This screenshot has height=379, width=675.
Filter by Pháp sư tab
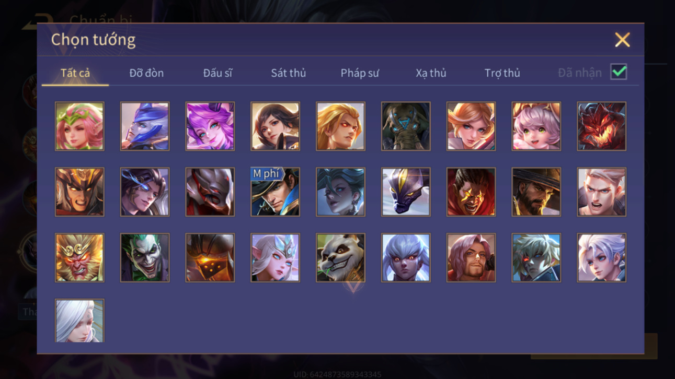click(x=360, y=73)
